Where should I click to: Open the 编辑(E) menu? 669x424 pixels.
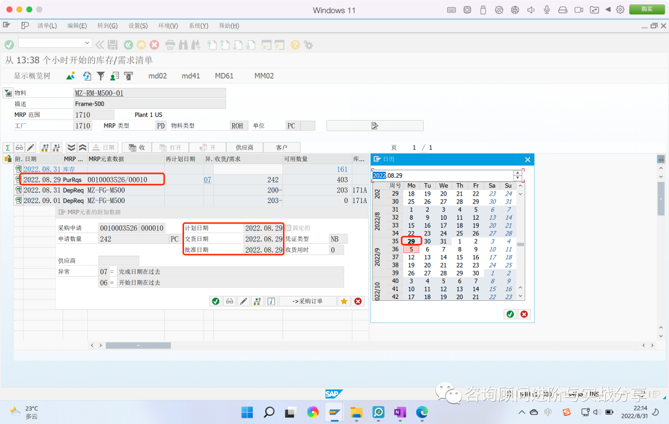click(x=77, y=25)
